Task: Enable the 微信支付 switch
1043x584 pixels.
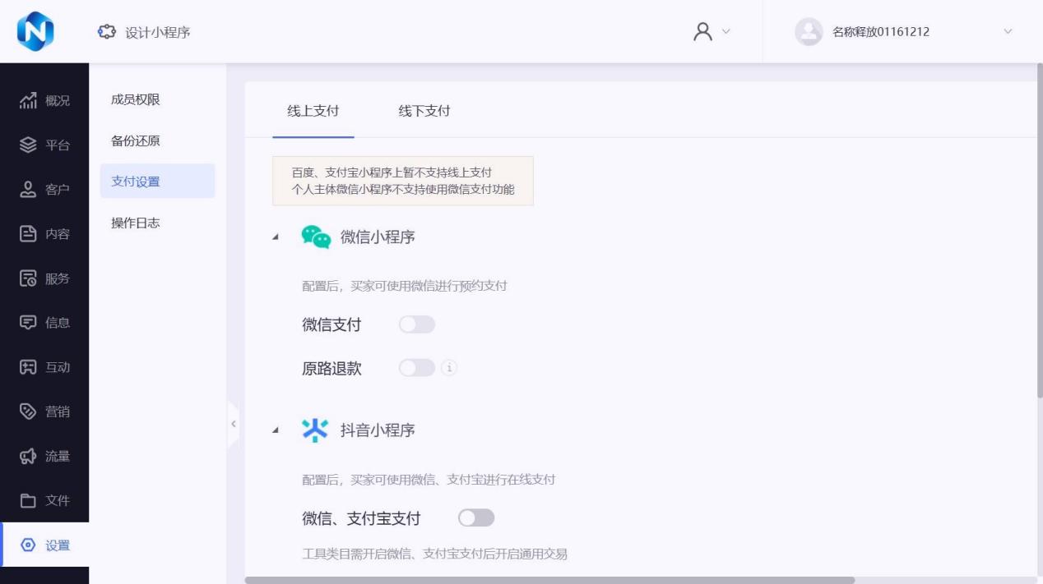Action: (x=416, y=324)
